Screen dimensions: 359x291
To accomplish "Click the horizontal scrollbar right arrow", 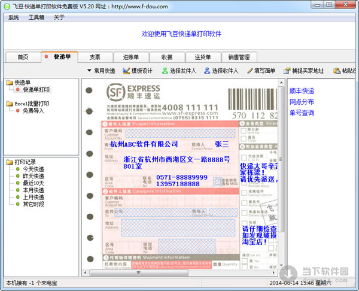I will [273, 272].
